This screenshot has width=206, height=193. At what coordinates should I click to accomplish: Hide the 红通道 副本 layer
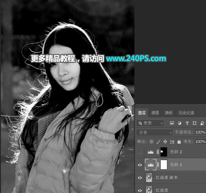(x=140, y=178)
